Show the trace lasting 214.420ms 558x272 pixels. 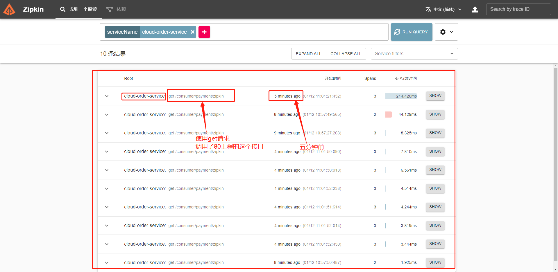coord(435,96)
